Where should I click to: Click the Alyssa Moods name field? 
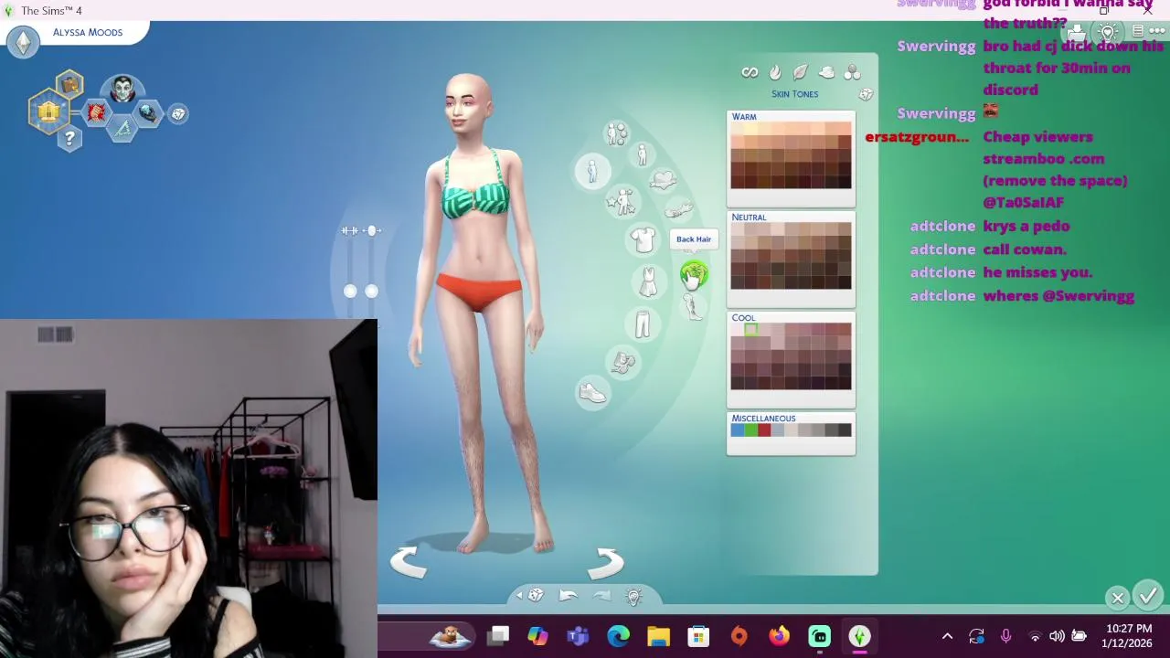(89, 33)
